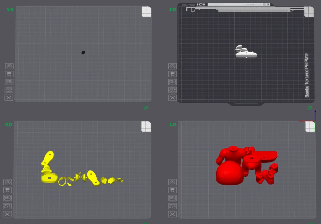Select the small black object on plate 04
The width and height of the screenshot is (321, 224).
coord(83,53)
